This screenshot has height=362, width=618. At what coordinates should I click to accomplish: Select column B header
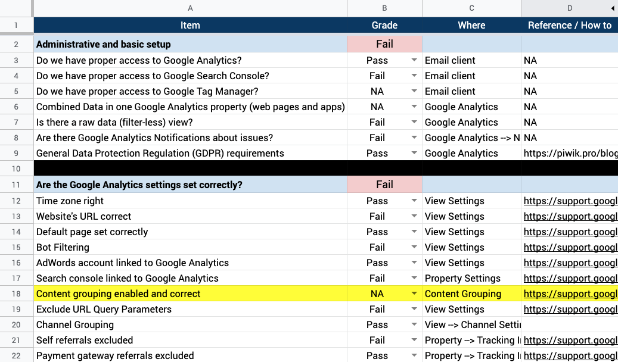point(384,8)
